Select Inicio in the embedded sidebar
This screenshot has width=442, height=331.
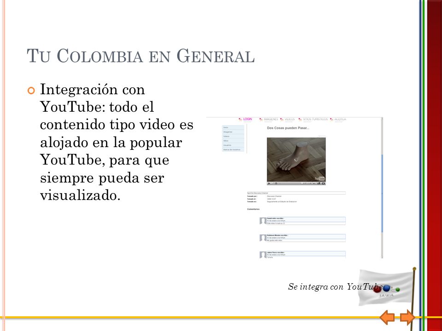point(233,127)
